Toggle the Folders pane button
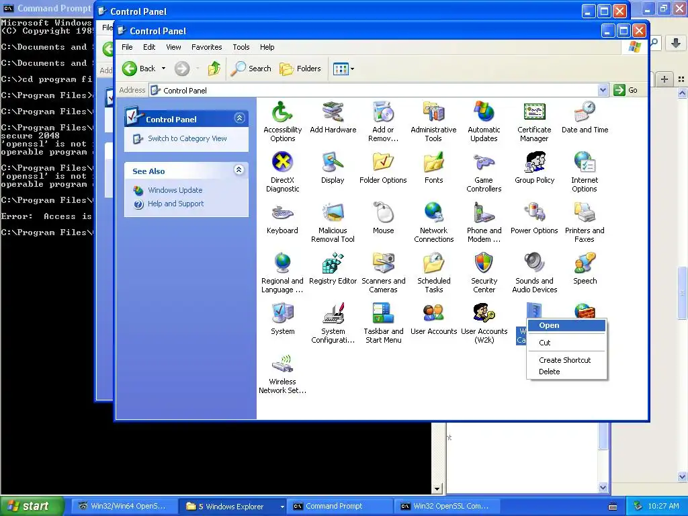Image resolution: width=688 pixels, height=516 pixels. pos(300,69)
